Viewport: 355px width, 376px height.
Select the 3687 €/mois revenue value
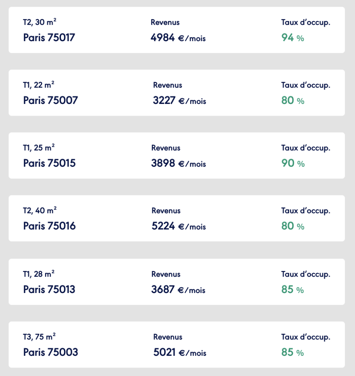point(178,289)
